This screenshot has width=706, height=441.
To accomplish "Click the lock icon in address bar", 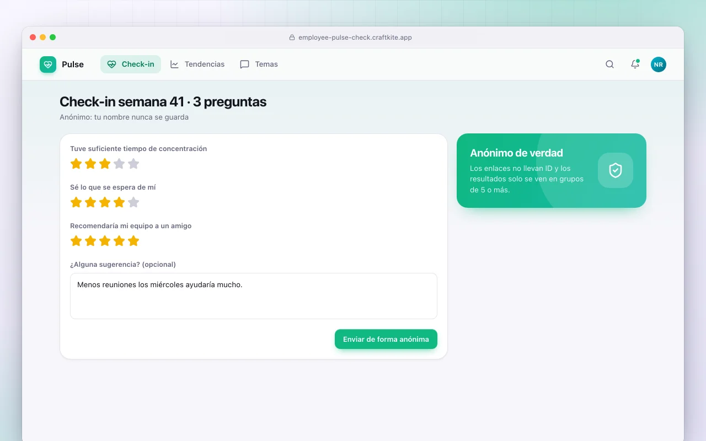I will click(x=292, y=37).
